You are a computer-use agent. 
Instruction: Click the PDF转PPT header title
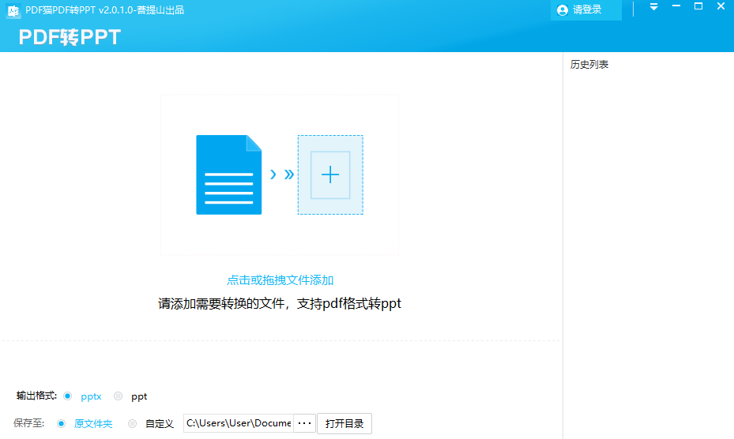pyautogui.click(x=70, y=37)
